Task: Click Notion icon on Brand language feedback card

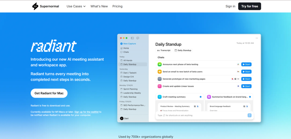Action: (244, 106)
